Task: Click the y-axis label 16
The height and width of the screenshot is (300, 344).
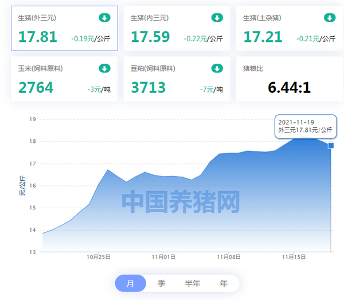Action: [33, 186]
